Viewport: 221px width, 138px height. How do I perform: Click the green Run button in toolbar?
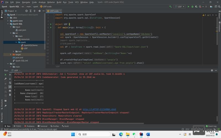(x=188, y=7)
